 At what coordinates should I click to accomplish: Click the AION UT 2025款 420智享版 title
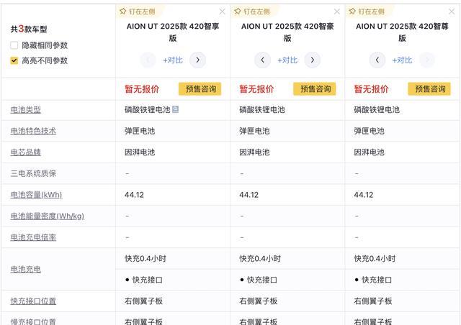coord(173,32)
